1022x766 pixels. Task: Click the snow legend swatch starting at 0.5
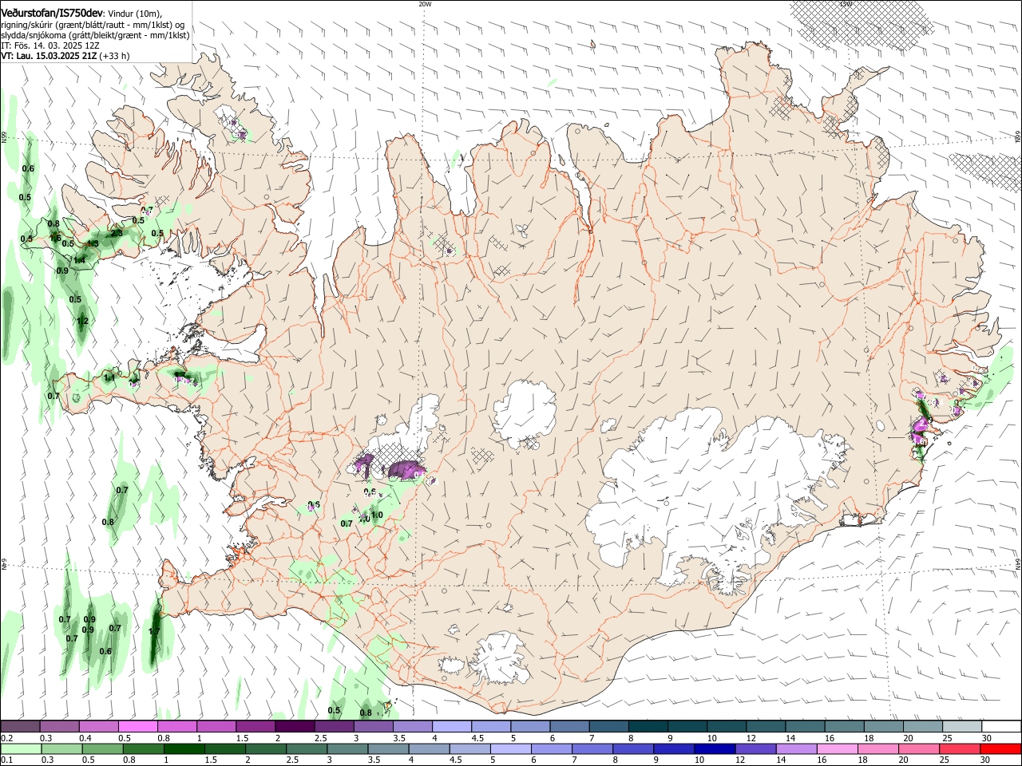click(137, 727)
